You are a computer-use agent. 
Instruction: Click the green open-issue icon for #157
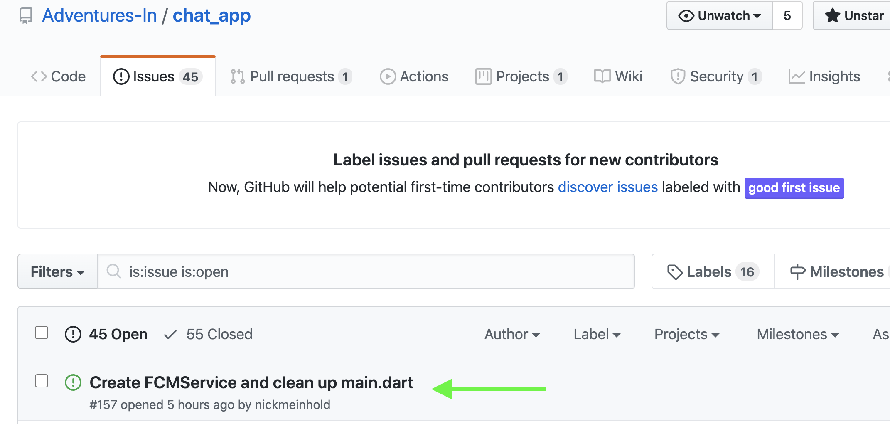click(x=73, y=382)
